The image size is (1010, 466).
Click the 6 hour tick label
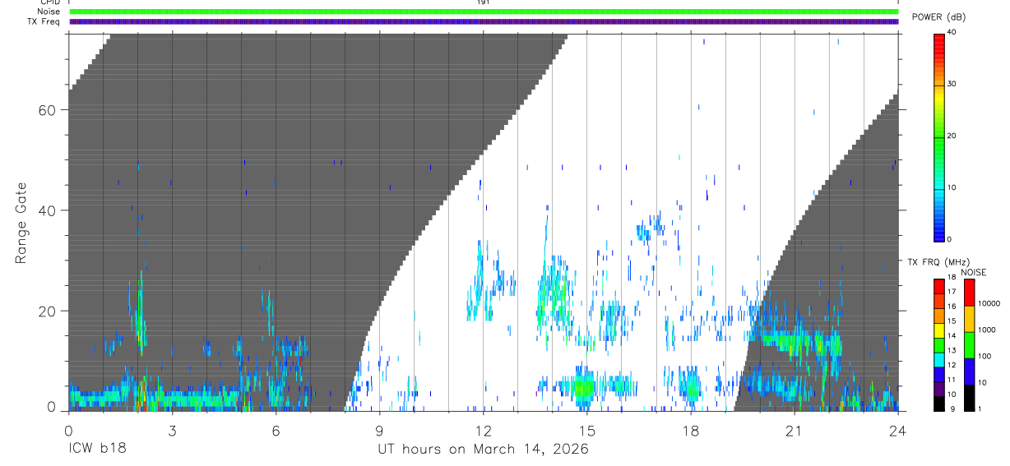coord(276,431)
